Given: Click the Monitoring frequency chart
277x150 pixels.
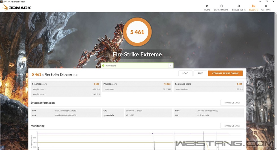Looking at the screenshot, I should coord(133,141).
